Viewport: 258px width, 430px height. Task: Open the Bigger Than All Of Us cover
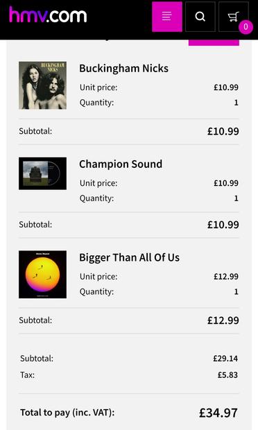pyautogui.click(x=42, y=274)
